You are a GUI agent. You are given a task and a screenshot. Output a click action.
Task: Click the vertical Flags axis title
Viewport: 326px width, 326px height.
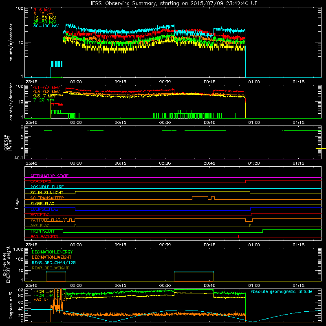click(x=16, y=203)
